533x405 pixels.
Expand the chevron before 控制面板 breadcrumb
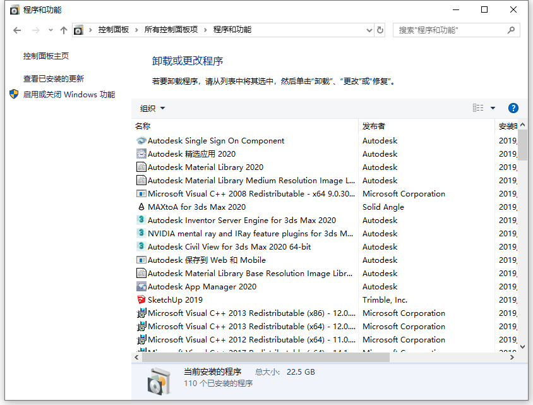[90, 30]
